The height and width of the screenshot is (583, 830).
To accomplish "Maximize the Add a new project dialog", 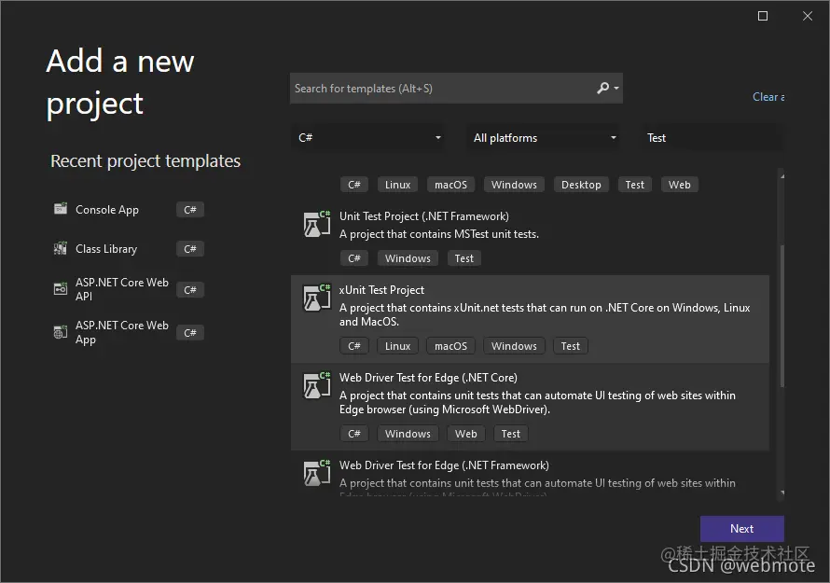I will click(763, 16).
